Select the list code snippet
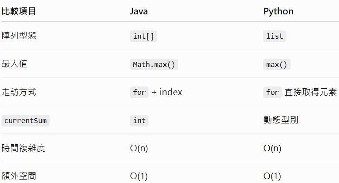The image size is (339, 183). point(275,36)
